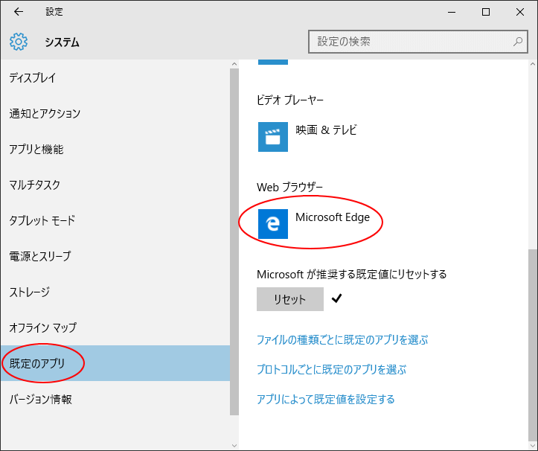Focus the 設定の検索 search field

pos(418,42)
